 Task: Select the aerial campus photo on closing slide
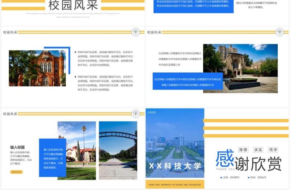click(175, 143)
